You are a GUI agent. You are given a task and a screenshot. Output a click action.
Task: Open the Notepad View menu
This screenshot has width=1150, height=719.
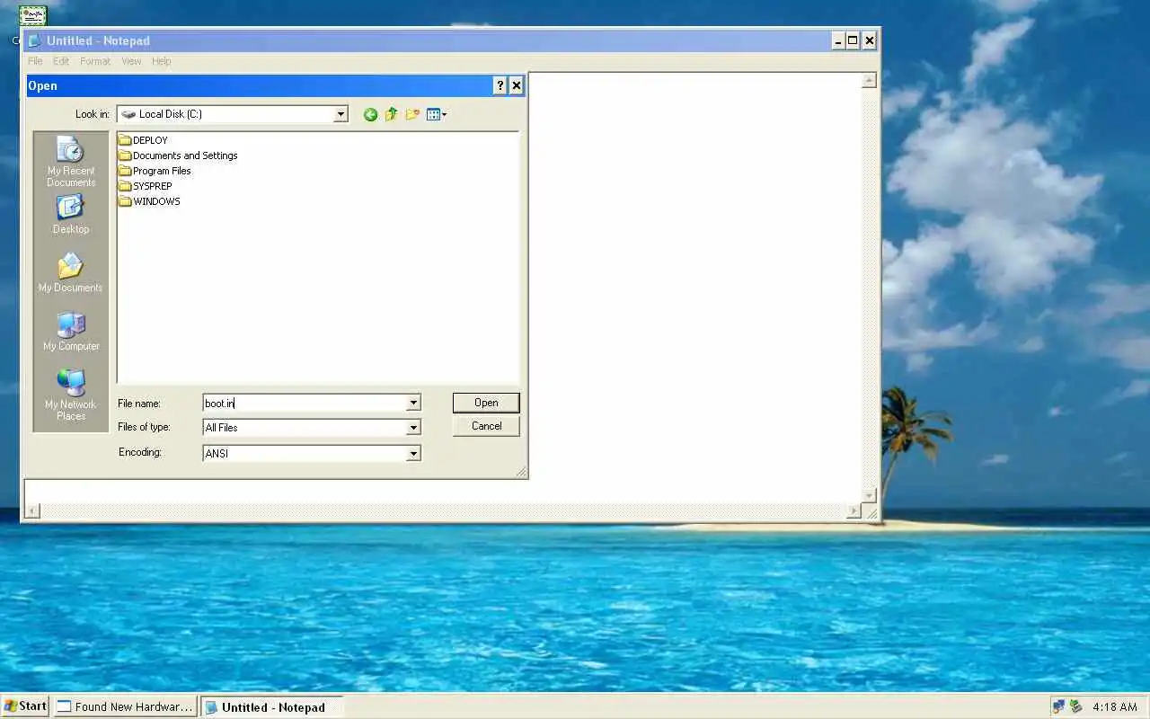(131, 61)
